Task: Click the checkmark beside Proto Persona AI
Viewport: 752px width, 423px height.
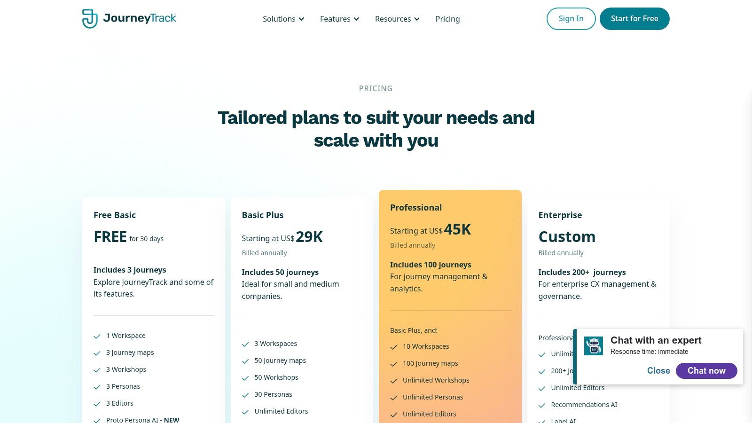Action: (x=97, y=420)
